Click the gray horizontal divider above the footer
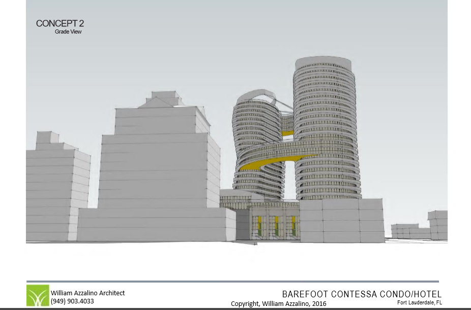Image resolution: width=471 pixels, height=310 pixels. 232,282
